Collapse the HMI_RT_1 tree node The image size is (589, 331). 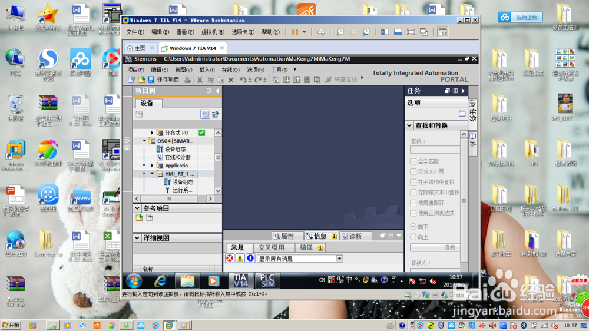click(152, 174)
